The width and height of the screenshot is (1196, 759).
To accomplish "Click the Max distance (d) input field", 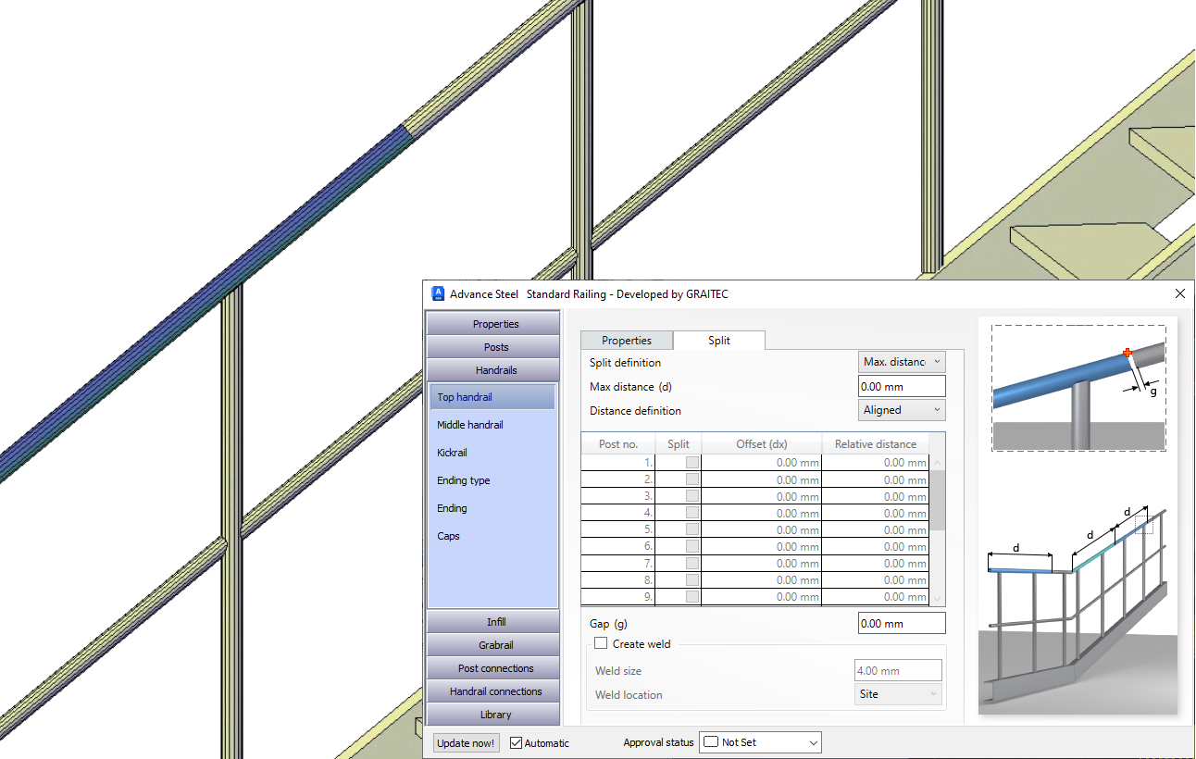I will 902,386.
